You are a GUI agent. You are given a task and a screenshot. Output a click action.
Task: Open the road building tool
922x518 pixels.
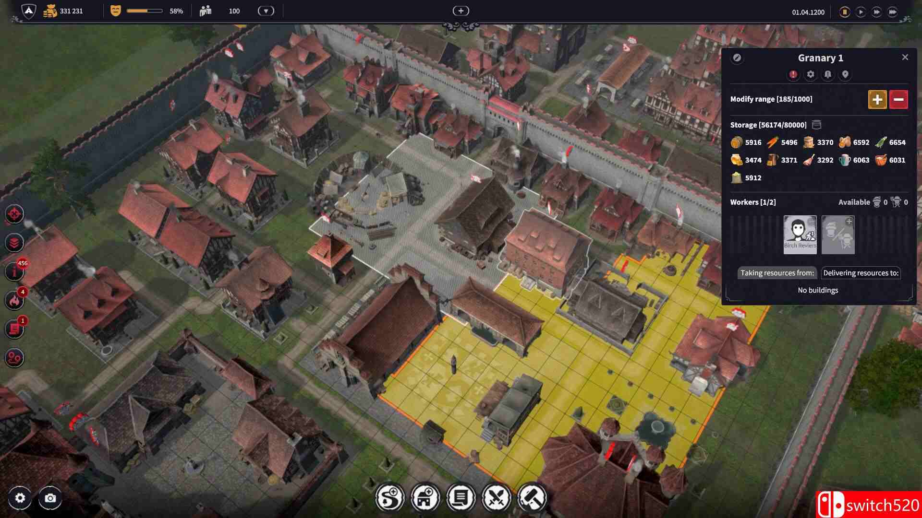point(389,497)
